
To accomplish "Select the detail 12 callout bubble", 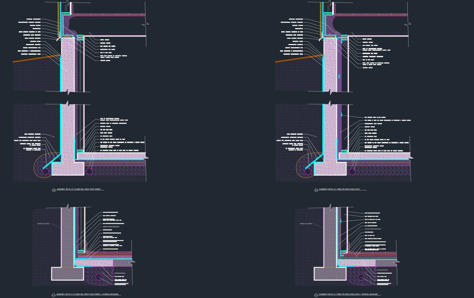I will pos(53,190).
